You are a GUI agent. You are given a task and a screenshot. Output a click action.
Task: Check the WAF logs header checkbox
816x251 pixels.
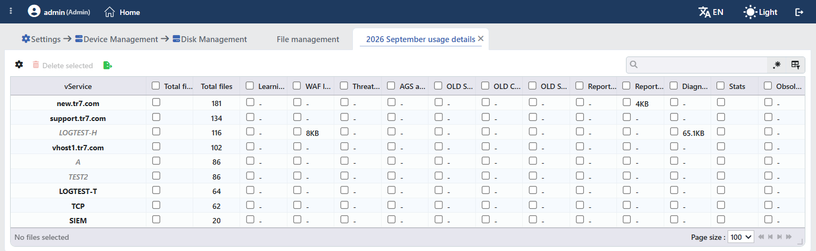[297, 85]
